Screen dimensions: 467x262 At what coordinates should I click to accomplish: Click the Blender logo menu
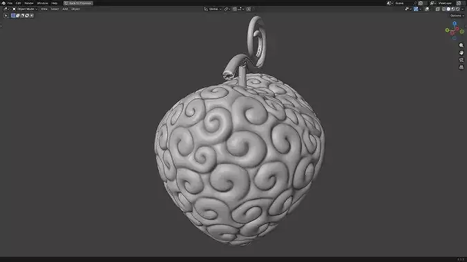click(x=3, y=3)
